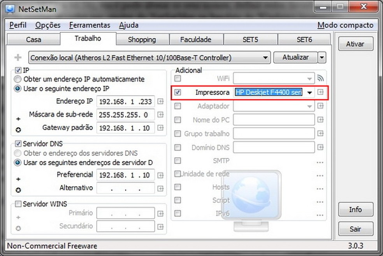The image size is (383, 256).
Task: Expand the Atualizar button arrow menu
Action: point(322,58)
